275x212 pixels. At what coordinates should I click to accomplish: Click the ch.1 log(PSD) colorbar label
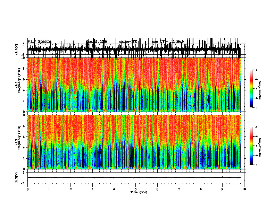pos(260,90)
